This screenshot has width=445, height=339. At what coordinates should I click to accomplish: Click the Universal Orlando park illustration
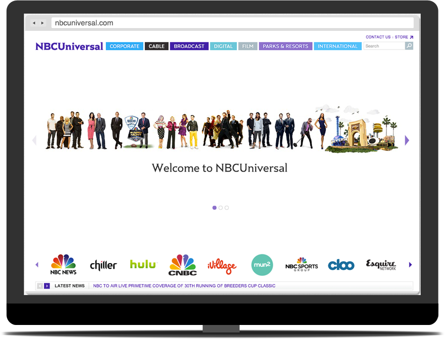point(361,129)
